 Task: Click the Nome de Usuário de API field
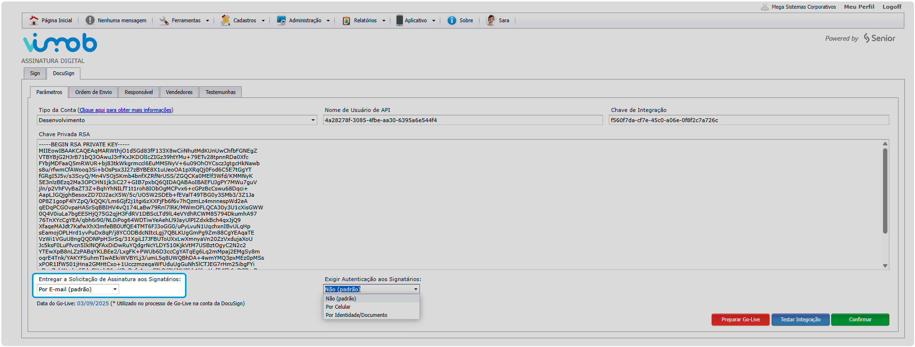coord(463,120)
